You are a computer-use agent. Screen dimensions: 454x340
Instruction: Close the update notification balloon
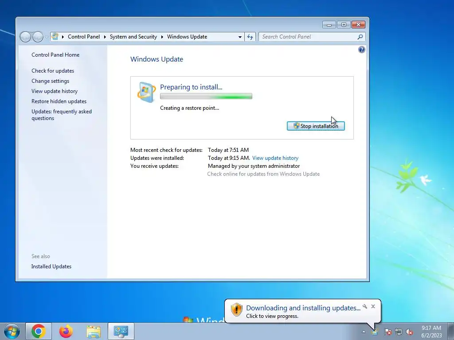click(373, 306)
